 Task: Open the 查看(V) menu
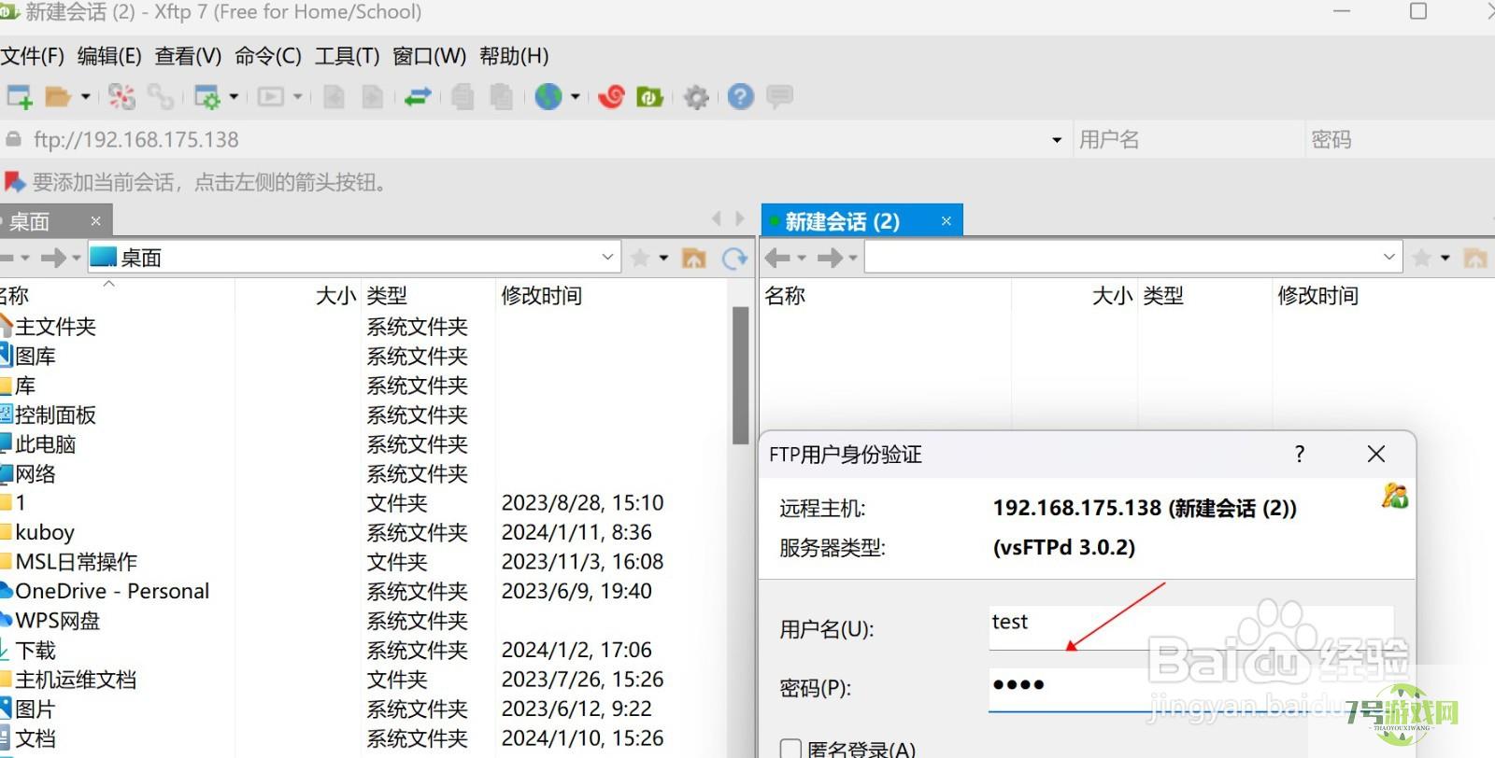click(188, 56)
